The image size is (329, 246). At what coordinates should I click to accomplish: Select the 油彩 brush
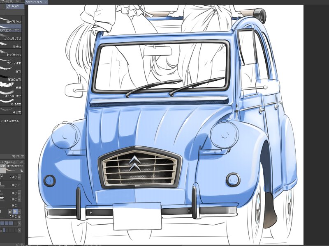(x=11, y=69)
